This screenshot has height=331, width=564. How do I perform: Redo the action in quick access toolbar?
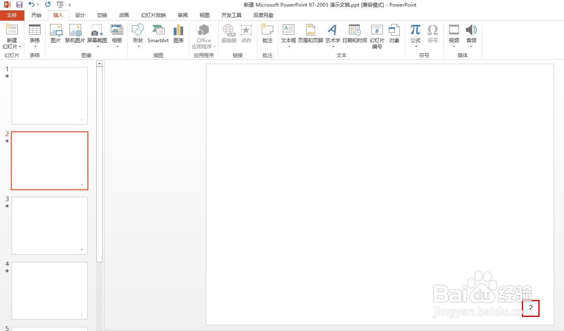[x=48, y=5]
